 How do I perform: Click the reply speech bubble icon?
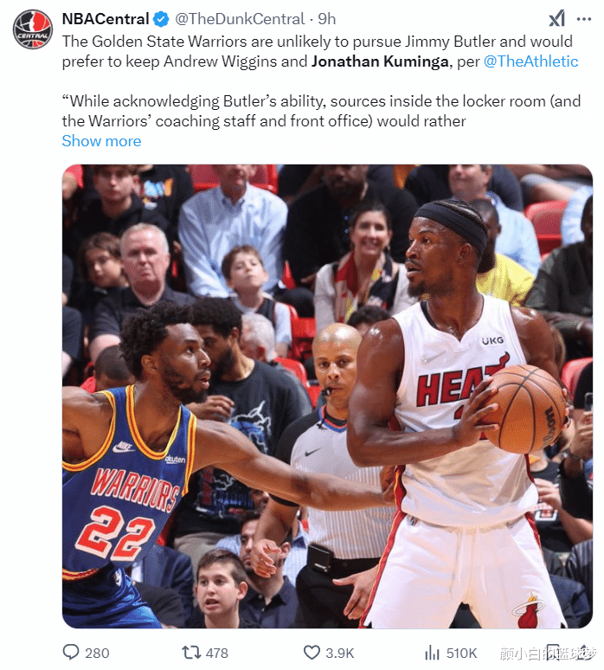pyautogui.click(x=71, y=653)
